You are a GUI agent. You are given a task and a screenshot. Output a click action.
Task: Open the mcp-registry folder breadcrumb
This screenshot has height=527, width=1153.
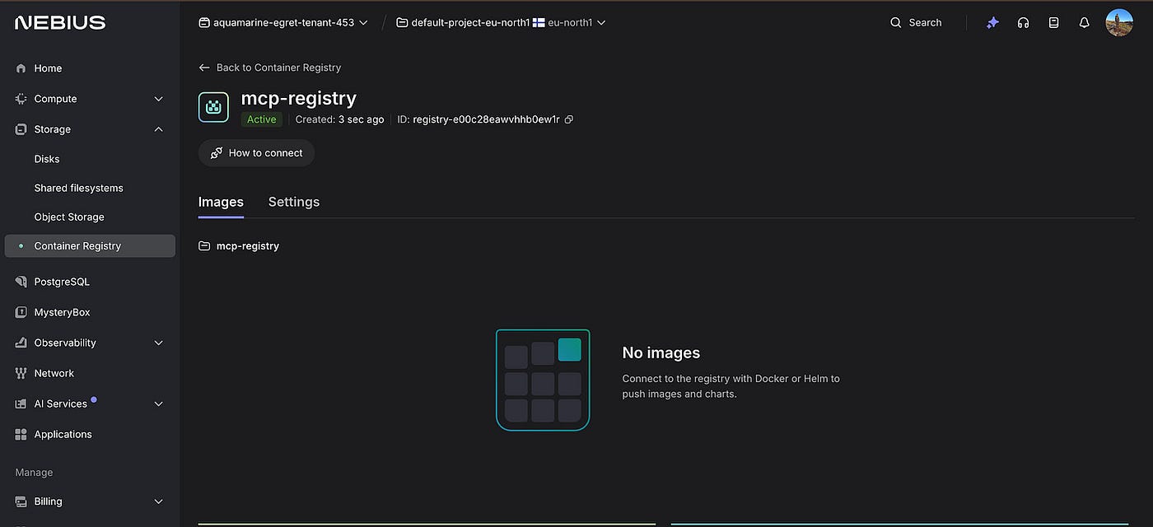point(247,246)
